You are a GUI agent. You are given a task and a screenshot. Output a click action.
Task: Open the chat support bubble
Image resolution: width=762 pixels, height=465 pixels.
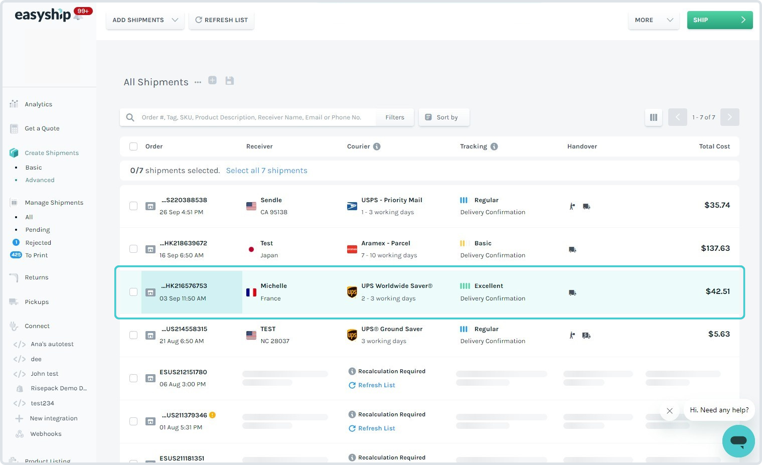(x=738, y=441)
